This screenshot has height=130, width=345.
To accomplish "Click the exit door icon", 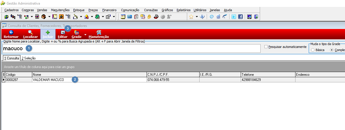I will point(256,17).
